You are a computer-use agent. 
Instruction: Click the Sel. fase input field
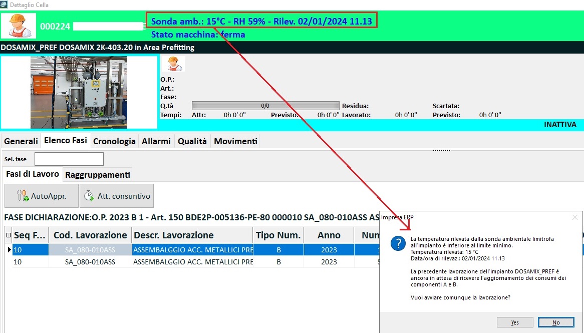[x=69, y=159]
